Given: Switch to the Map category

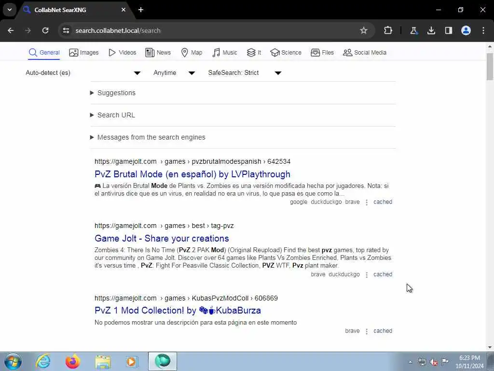Looking at the screenshot, I should 192,53.
